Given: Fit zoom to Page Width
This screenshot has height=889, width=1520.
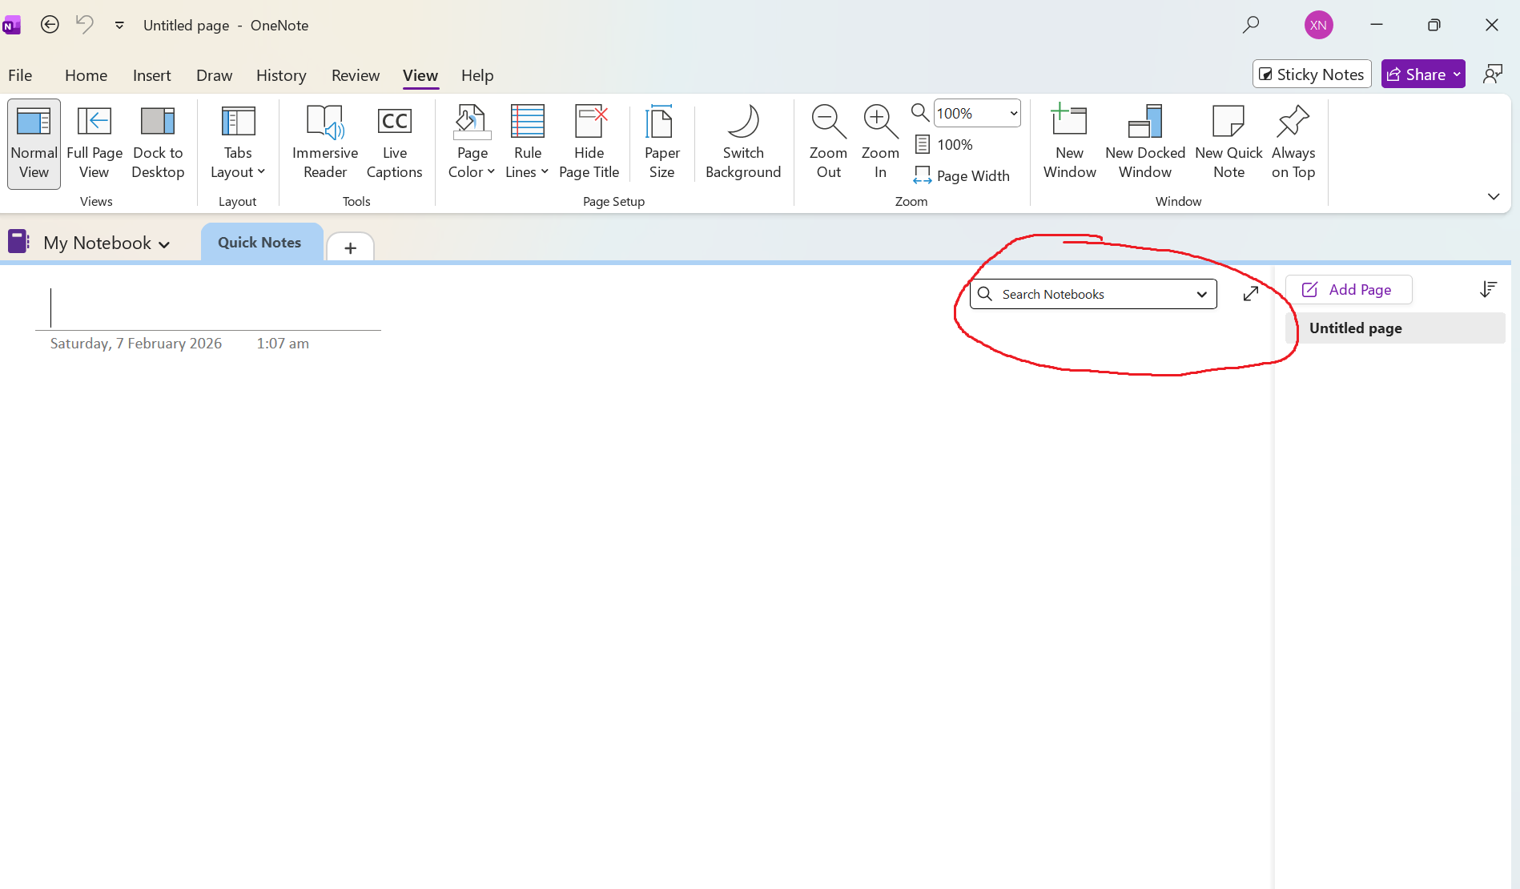Looking at the screenshot, I should click(962, 175).
